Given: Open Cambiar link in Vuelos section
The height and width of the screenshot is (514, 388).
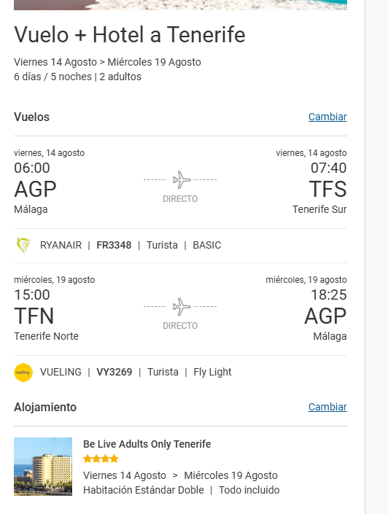Looking at the screenshot, I should pyautogui.click(x=327, y=117).
